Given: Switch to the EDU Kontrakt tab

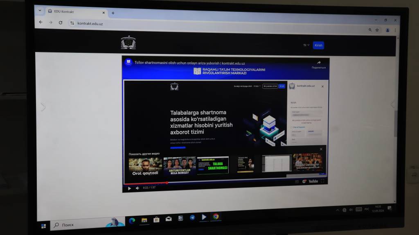Looking at the screenshot, I should click(x=74, y=12).
